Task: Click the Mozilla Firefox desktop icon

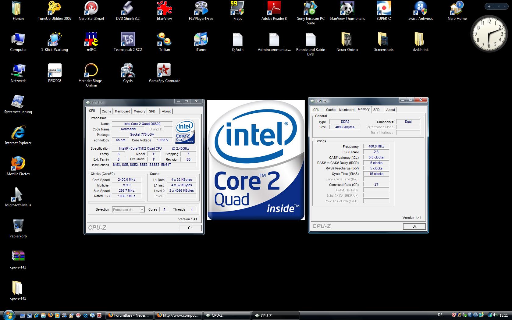Action: pos(18,166)
